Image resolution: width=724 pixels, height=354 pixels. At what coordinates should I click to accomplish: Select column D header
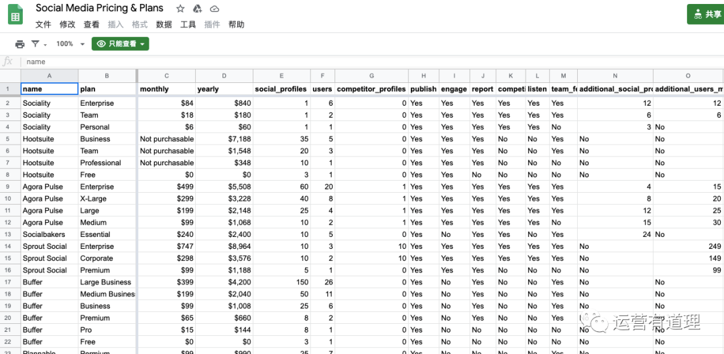(224, 76)
